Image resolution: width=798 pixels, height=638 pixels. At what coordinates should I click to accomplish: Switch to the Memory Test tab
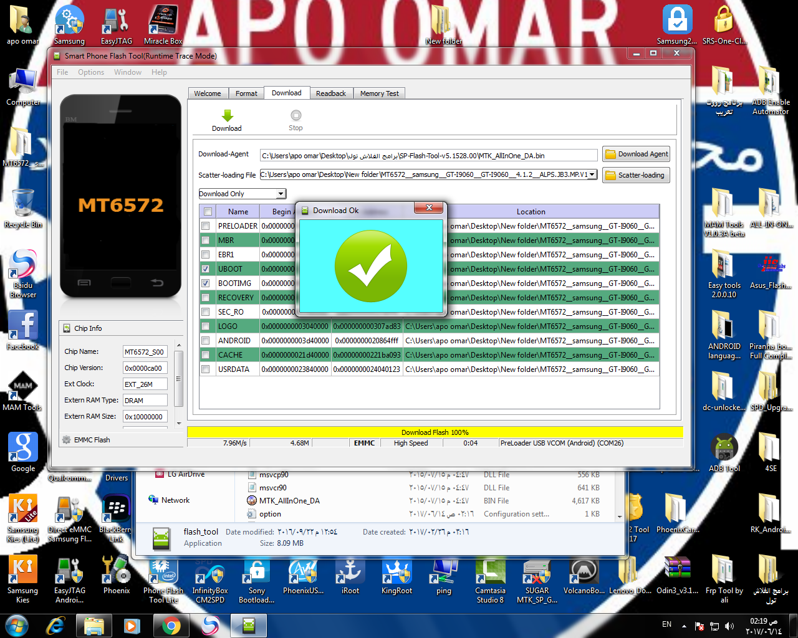click(380, 93)
